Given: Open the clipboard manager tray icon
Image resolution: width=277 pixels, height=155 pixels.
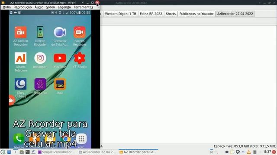Looking at the screenshot, I should point(232,152).
